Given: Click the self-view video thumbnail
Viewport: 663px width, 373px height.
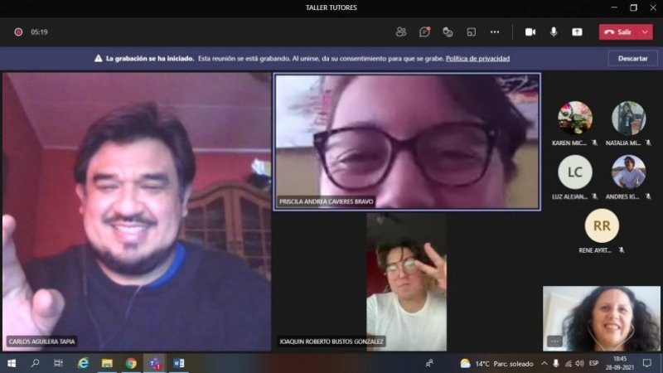Looking at the screenshot, I should click(x=602, y=318).
